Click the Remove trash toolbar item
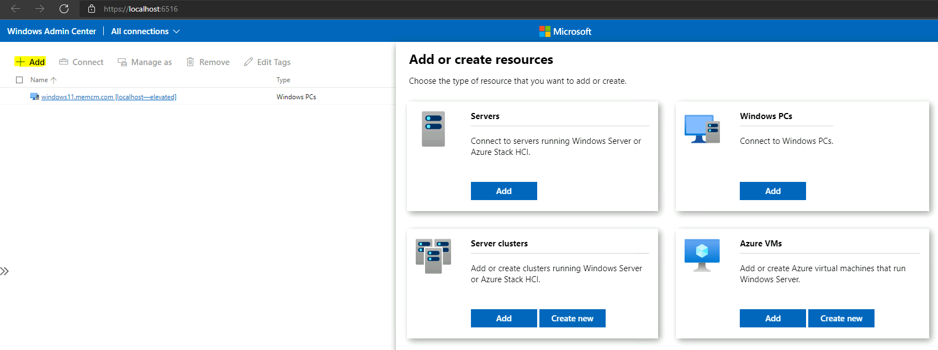The height and width of the screenshot is (350, 938). coord(208,62)
